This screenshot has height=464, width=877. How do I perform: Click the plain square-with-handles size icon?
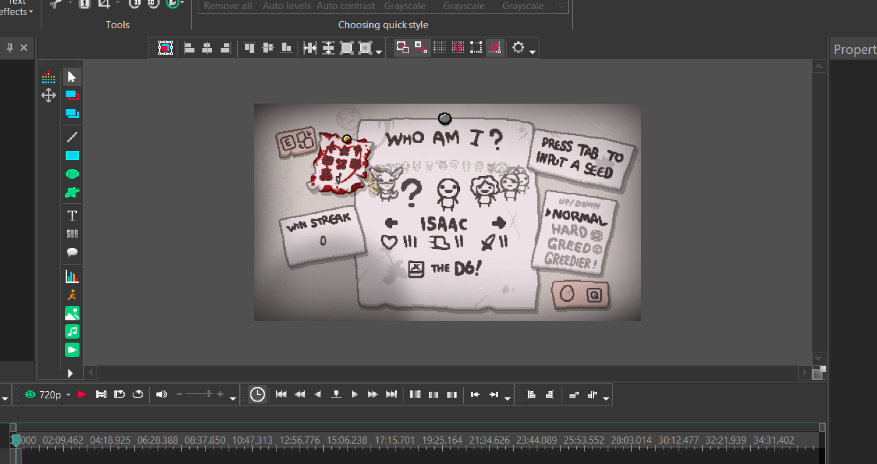347,48
